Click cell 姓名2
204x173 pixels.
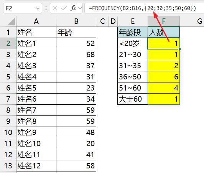click(x=36, y=54)
